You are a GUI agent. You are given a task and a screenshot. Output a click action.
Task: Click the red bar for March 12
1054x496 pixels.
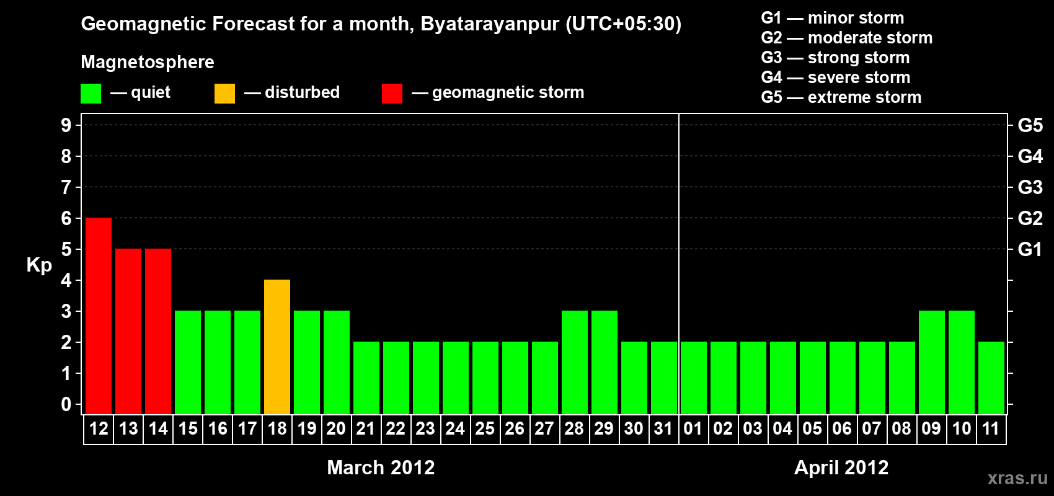pos(99,316)
